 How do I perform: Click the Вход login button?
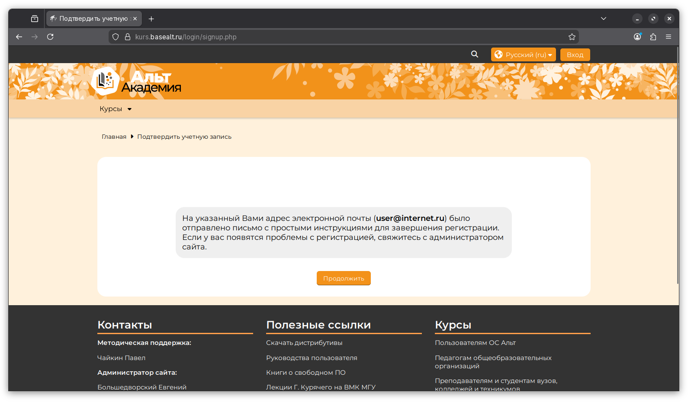[575, 54]
